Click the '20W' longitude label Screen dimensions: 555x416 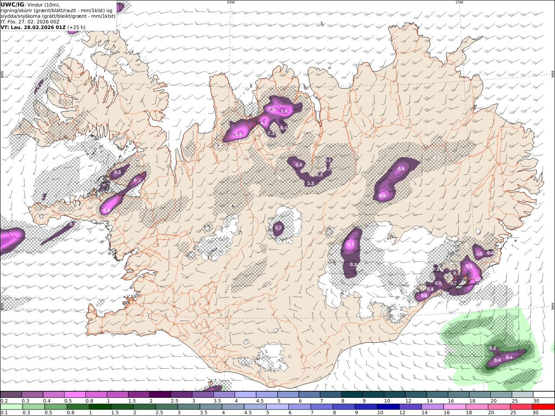tap(231, 2)
